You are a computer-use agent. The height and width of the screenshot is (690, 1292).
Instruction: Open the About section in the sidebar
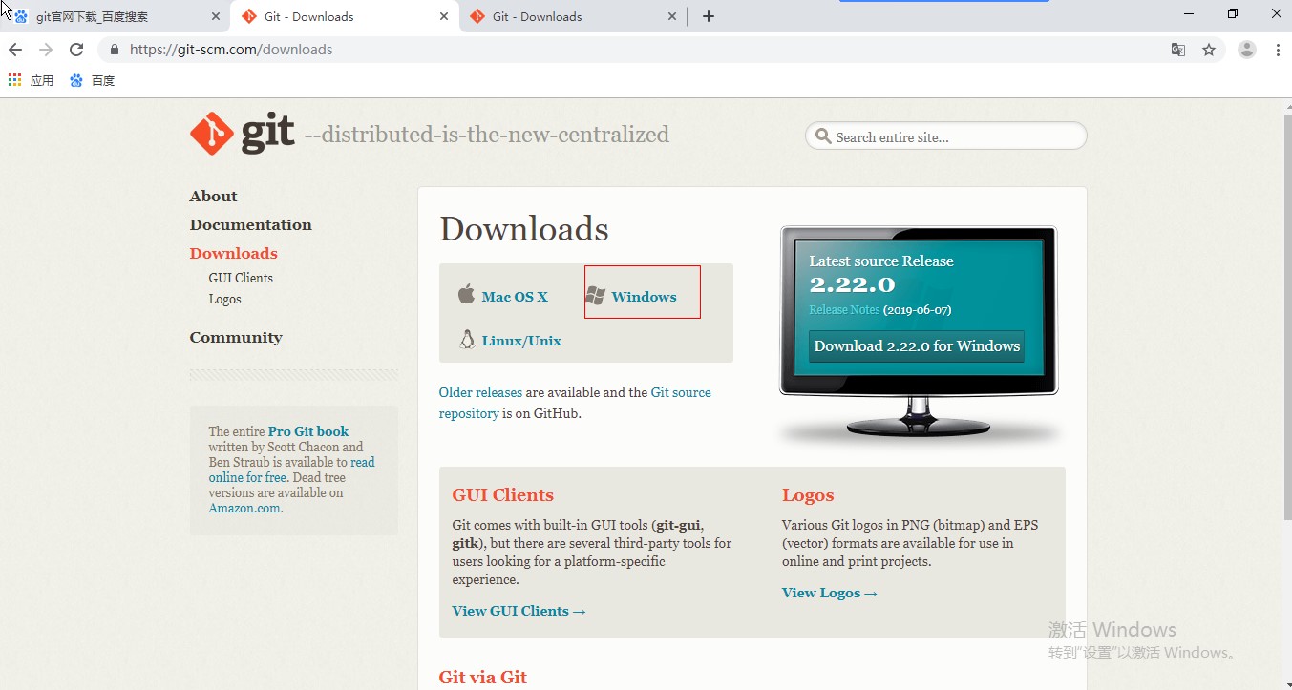pyautogui.click(x=213, y=196)
